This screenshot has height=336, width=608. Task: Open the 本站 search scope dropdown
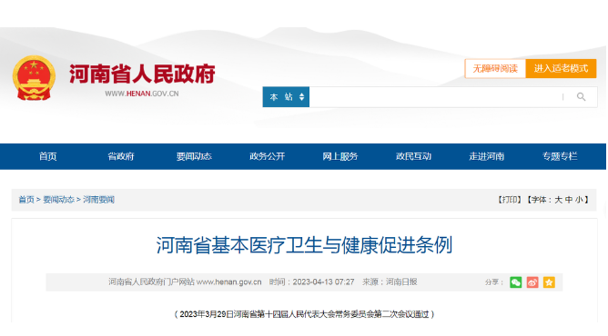pos(286,96)
